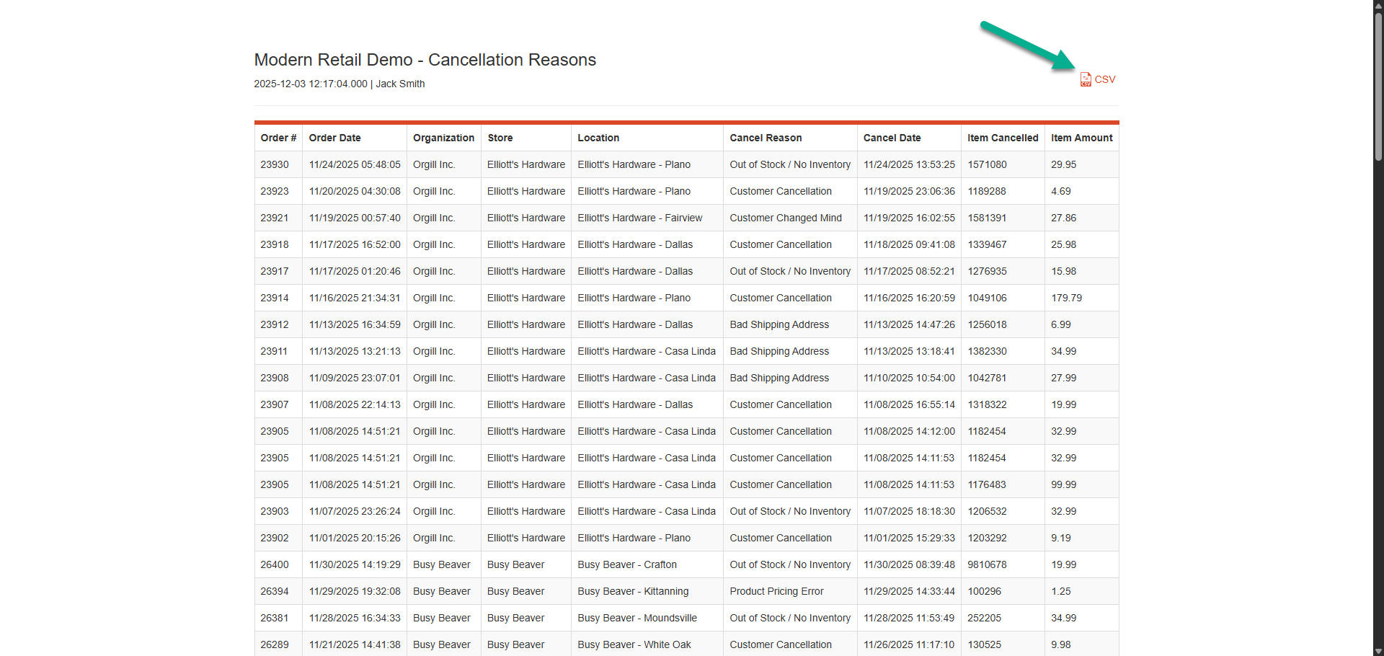This screenshot has height=656, width=1384.
Task: Click the 'Product Pricing Error' cancel reason
Action: [776, 591]
